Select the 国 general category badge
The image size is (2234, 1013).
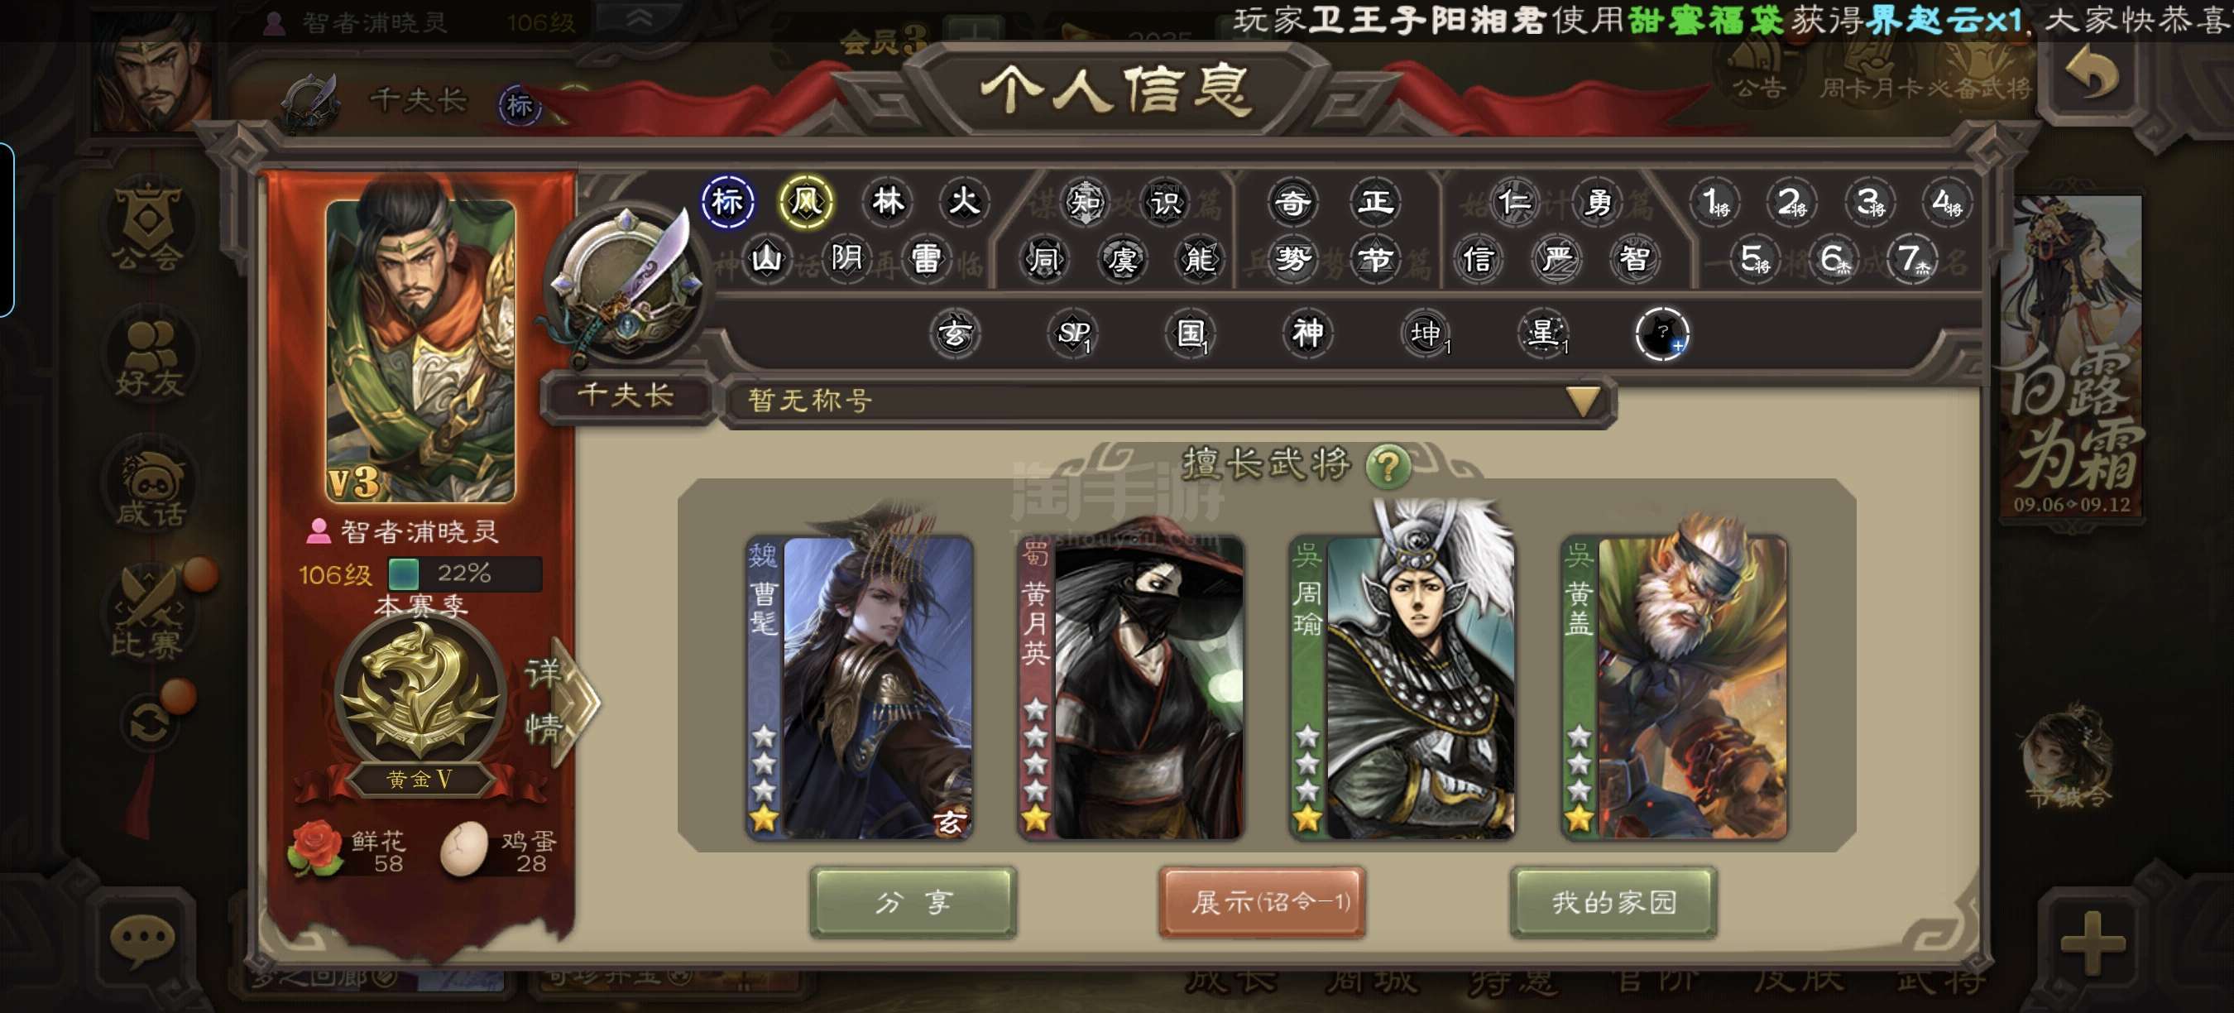(1191, 334)
